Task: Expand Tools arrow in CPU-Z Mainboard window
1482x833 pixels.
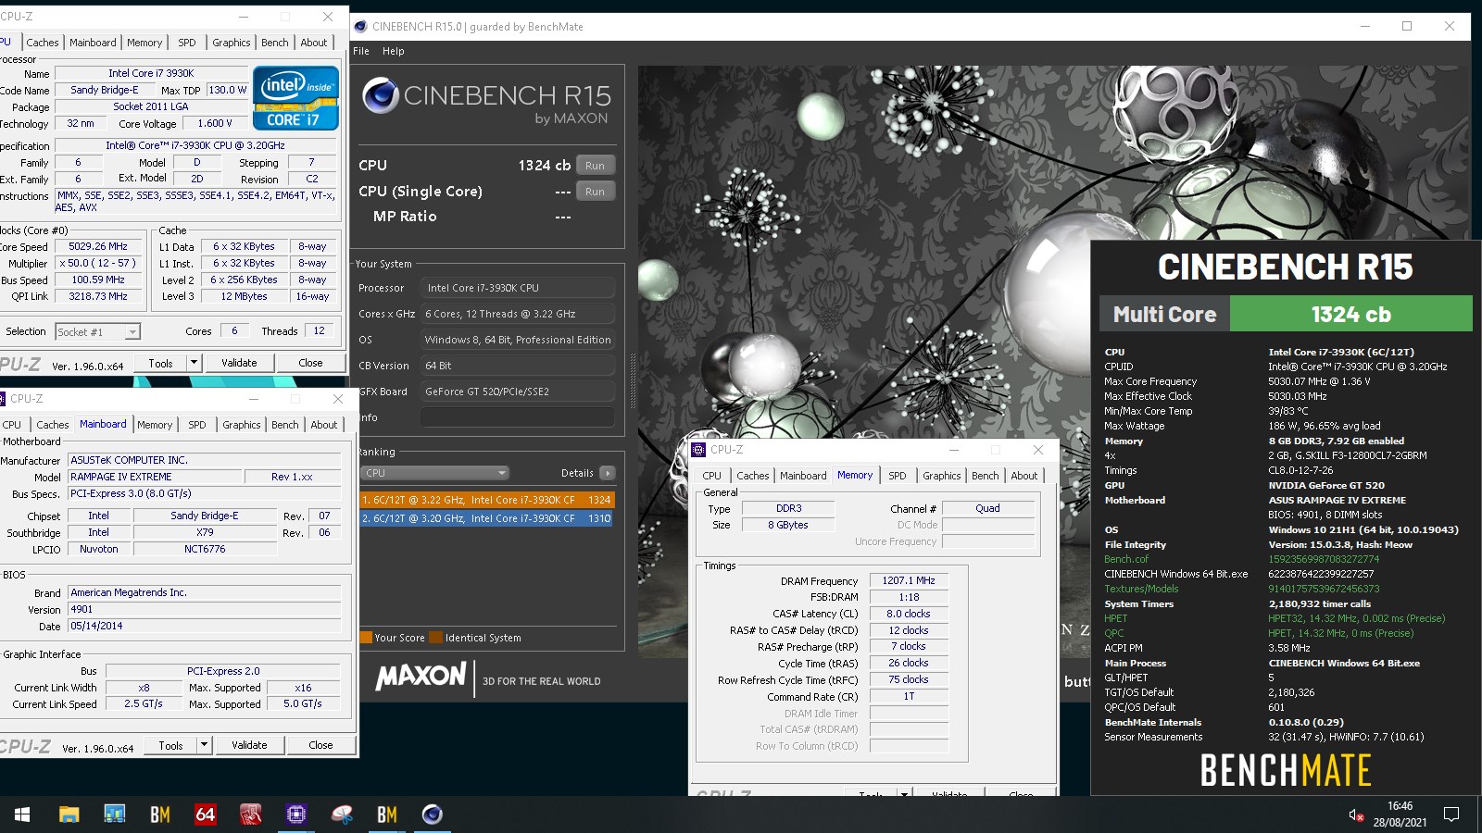Action: click(205, 745)
